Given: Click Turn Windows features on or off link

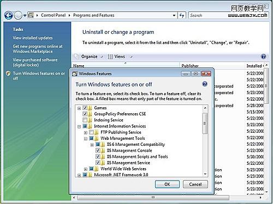Looking at the screenshot, I should [39, 76].
